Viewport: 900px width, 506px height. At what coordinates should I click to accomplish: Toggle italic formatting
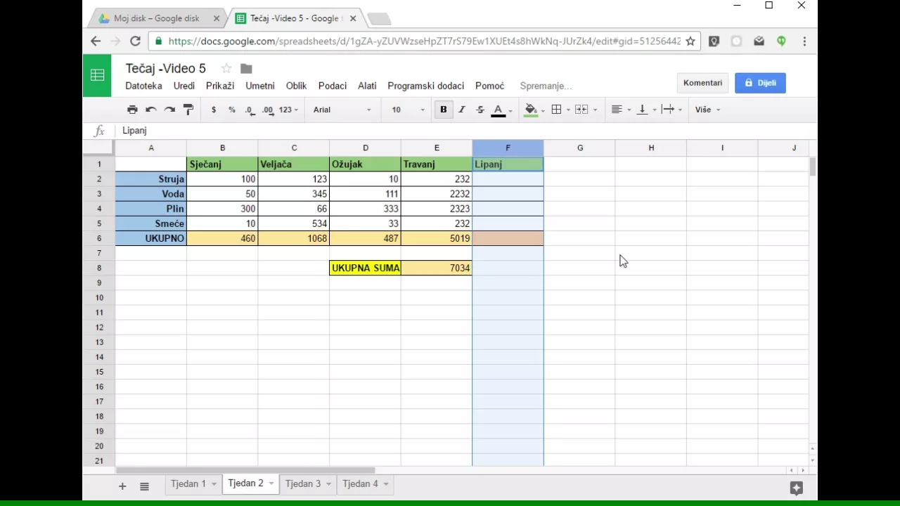pyautogui.click(x=462, y=110)
